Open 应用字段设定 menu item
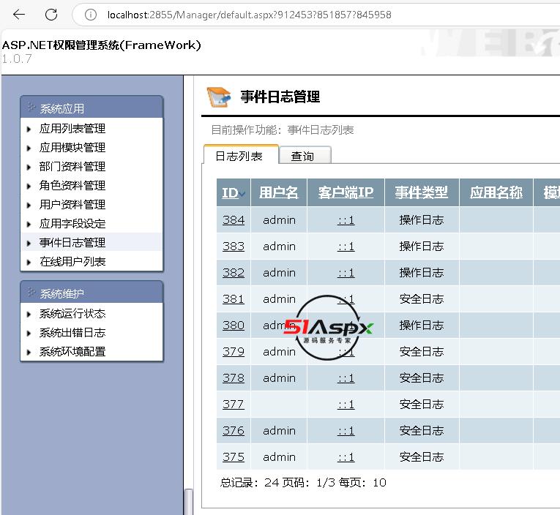The width and height of the screenshot is (560, 515). pyautogui.click(x=72, y=223)
